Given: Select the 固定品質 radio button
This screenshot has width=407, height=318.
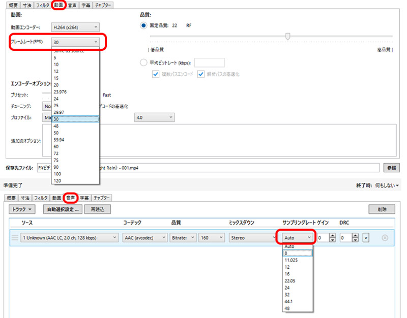Looking at the screenshot, I should point(143,25).
